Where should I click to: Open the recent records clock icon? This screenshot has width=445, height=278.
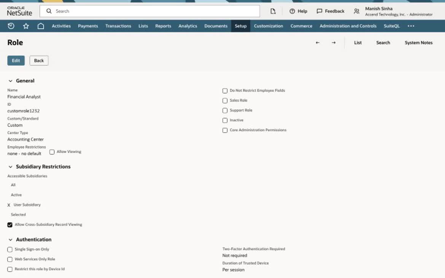tap(11, 26)
